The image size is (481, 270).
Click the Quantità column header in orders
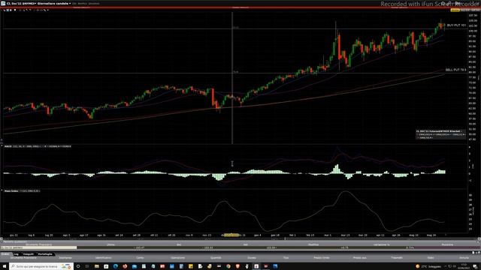tap(216, 258)
